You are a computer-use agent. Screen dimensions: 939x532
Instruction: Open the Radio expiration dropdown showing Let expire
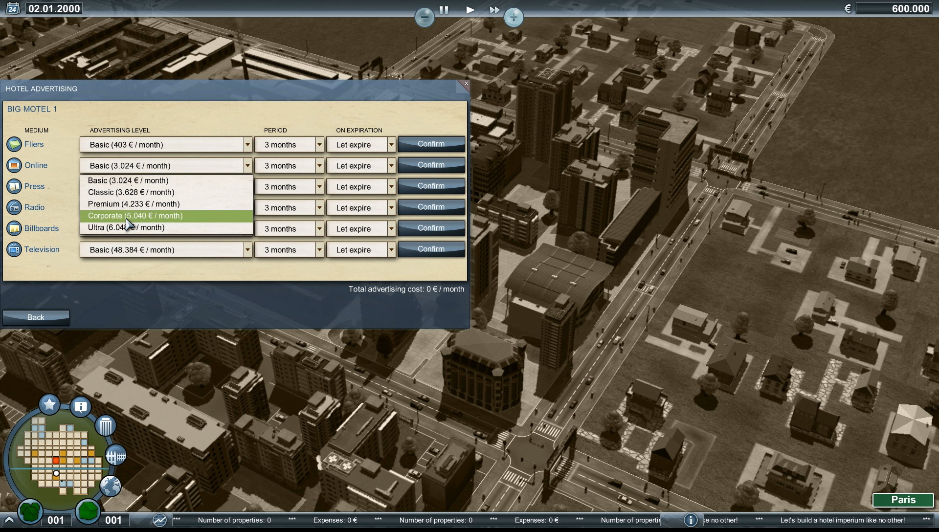click(x=391, y=207)
